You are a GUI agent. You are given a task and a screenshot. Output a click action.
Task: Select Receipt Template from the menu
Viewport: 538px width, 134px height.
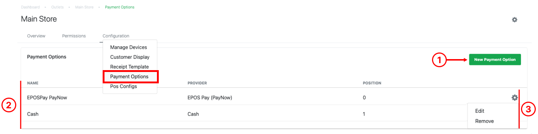[x=129, y=67]
